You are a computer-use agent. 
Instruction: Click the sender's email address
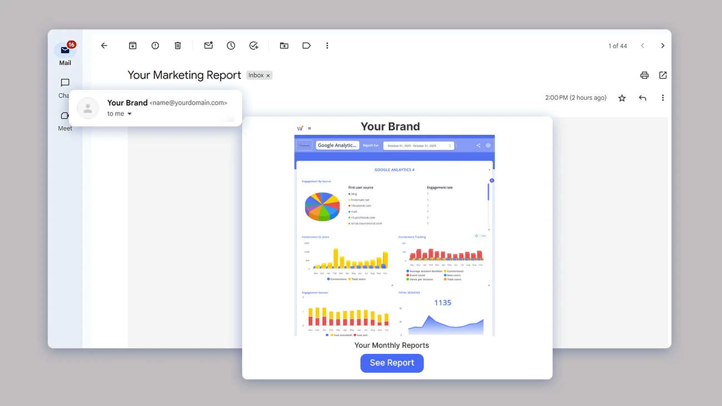pyautogui.click(x=188, y=103)
